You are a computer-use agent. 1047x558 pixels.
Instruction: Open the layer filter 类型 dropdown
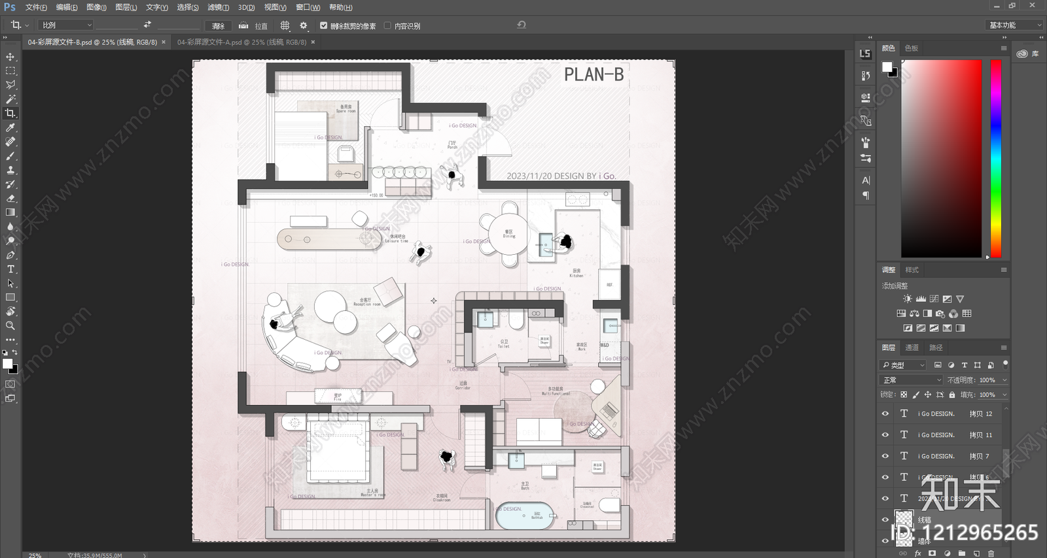[x=904, y=365]
